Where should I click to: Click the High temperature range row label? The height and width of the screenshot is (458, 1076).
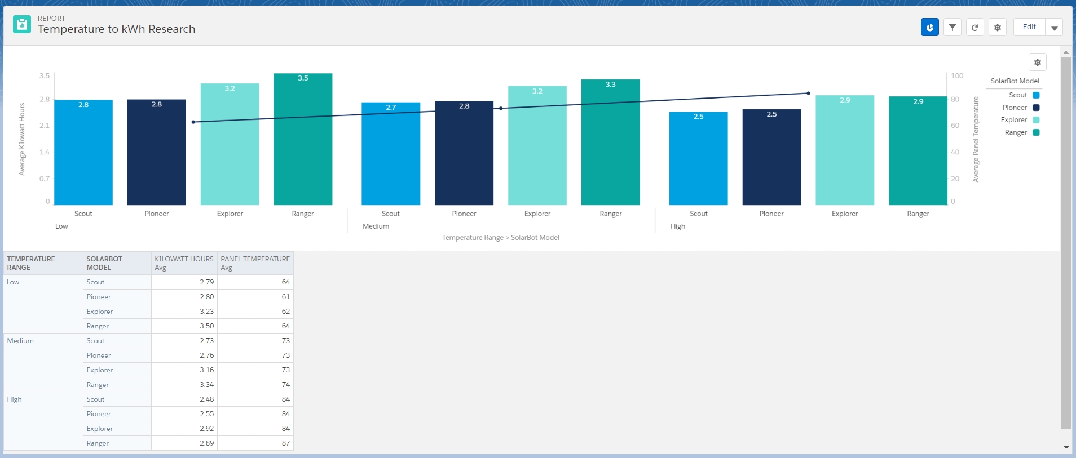coord(14,399)
